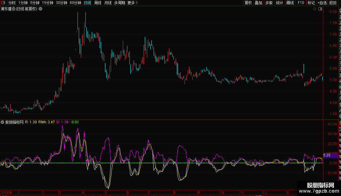Open the 多周期 multi-period view

point(120,3)
